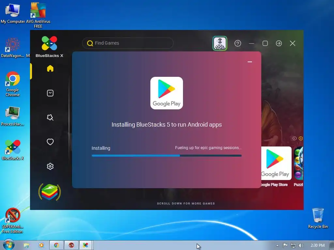Close the BlueStacks X window

point(293,43)
